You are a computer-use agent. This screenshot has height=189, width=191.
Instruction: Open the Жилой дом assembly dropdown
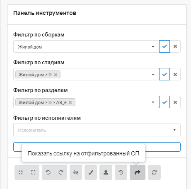[86, 46]
